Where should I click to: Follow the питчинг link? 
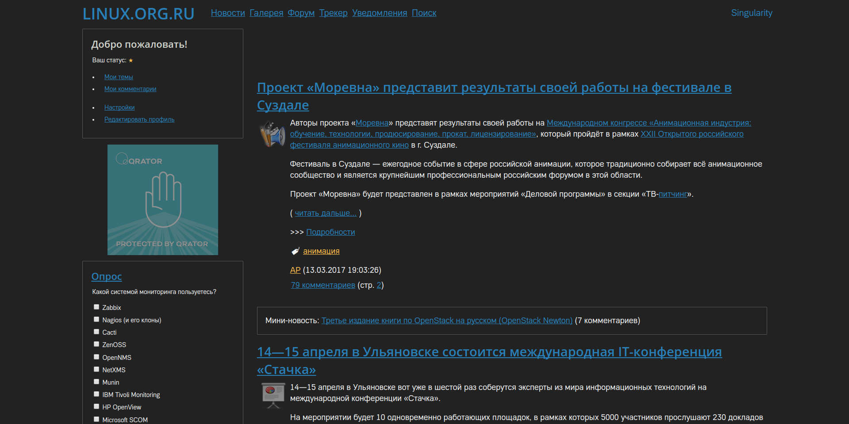tap(673, 194)
